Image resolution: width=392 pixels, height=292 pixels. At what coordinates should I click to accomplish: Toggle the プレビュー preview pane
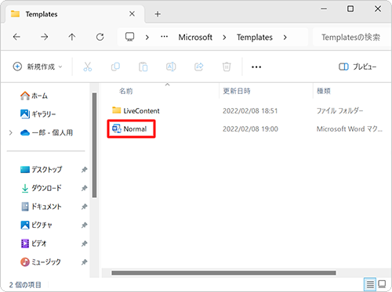tap(358, 67)
